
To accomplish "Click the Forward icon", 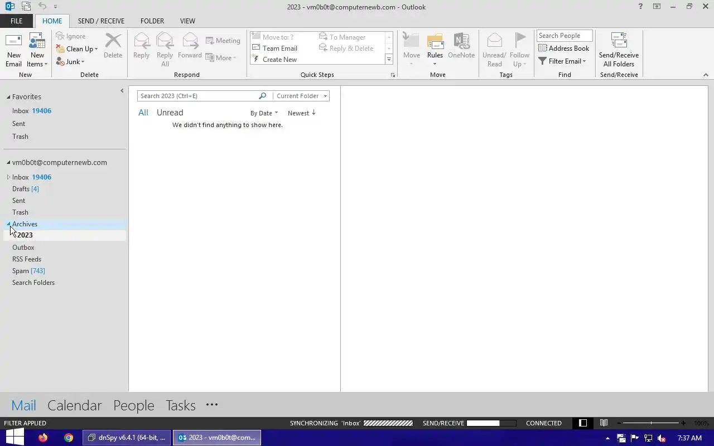I will pos(190,46).
